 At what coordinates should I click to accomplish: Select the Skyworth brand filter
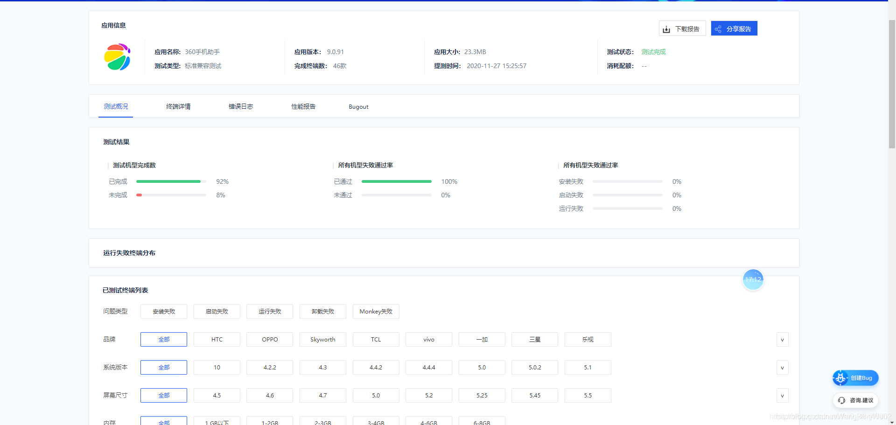[x=323, y=340]
